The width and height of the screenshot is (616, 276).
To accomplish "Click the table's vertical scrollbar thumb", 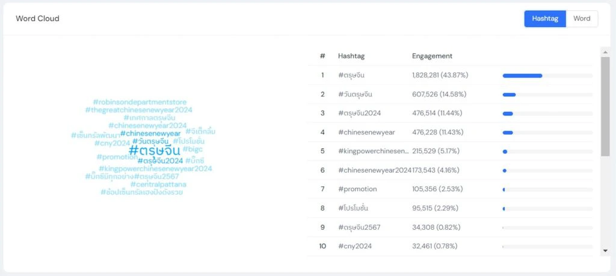I will tap(605, 106).
